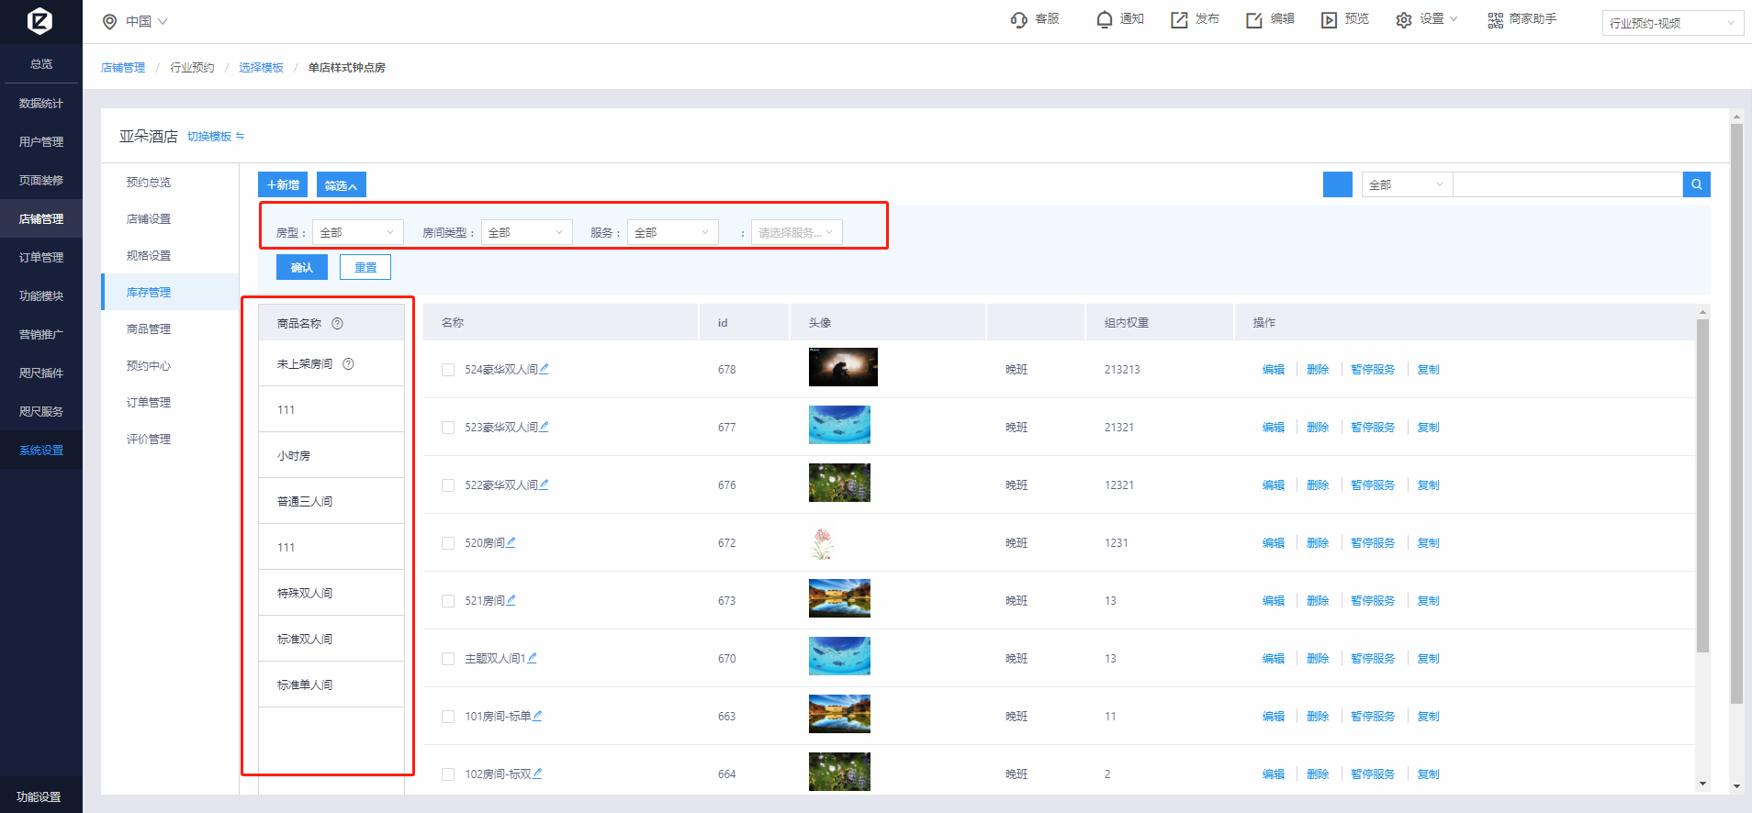This screenshot has height=813, width=1752.
Task: Select 小时房 in product list
Action: coord(331,455)
